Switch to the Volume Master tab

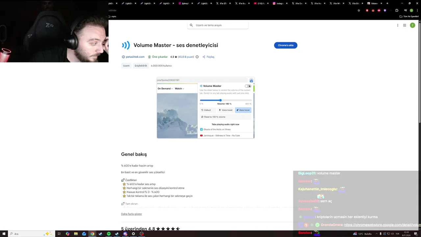pos(374,3)
